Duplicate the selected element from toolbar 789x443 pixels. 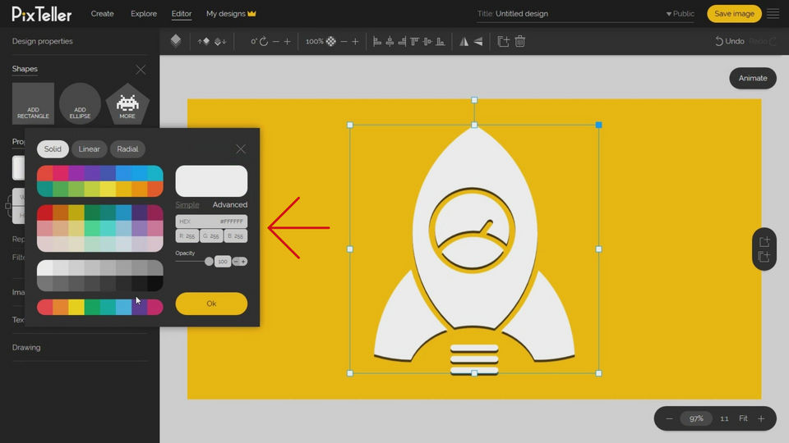[x=503, y=41]
